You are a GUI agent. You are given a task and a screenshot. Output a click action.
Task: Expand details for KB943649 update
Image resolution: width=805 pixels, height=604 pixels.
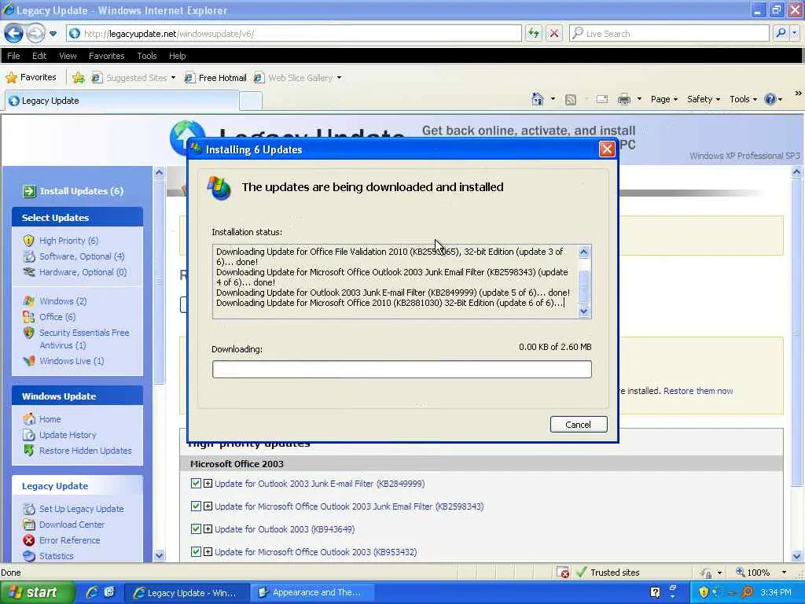[208, 529]
